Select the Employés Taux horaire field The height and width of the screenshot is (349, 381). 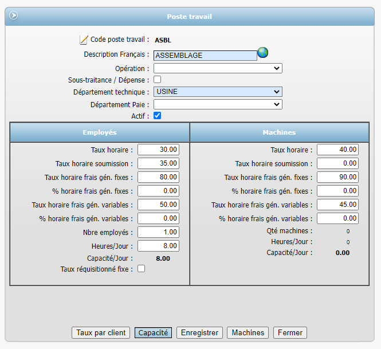[159, 150]
